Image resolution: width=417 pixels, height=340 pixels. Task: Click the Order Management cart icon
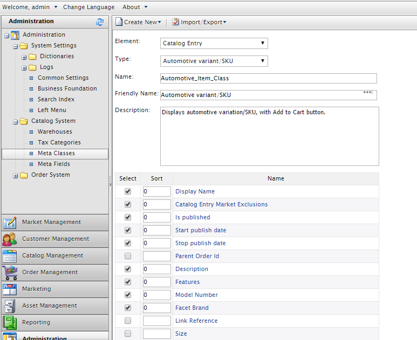tap(10, 273)
